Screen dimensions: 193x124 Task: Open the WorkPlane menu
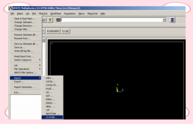tap(56, 14)
